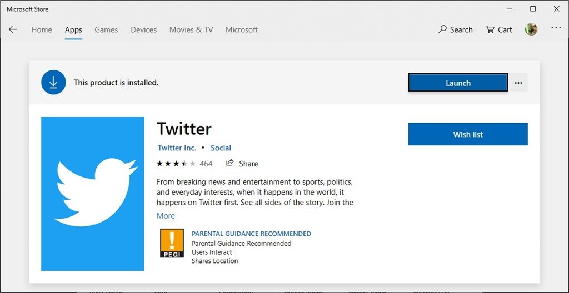Open the user account avatar
The height and width of the screenshot is (293, 569).
pyautogui.click(x=531, y=29)
